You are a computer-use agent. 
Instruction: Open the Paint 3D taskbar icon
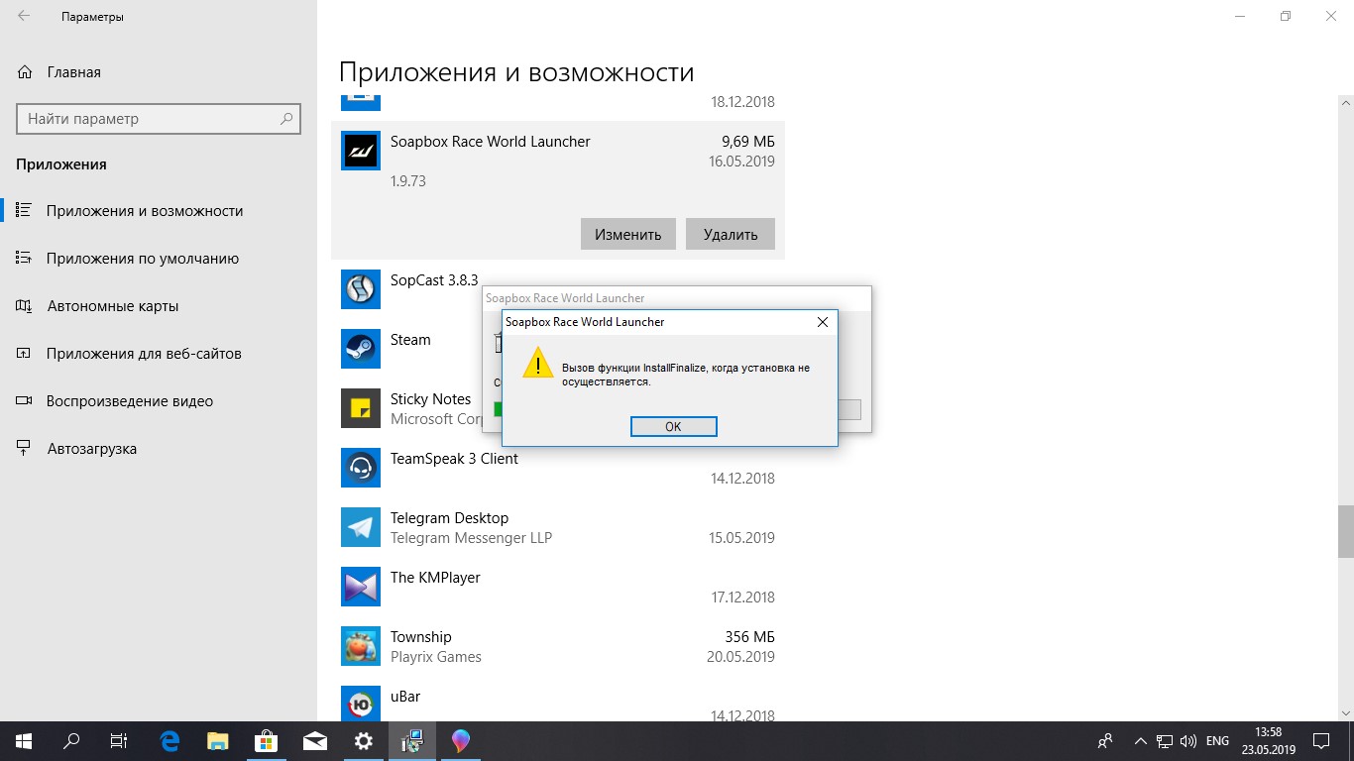coord(461,740)
